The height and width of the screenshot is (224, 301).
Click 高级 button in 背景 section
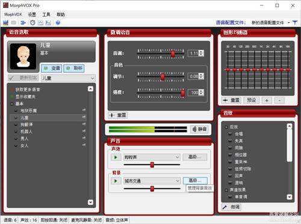click(x=195, y=181)
